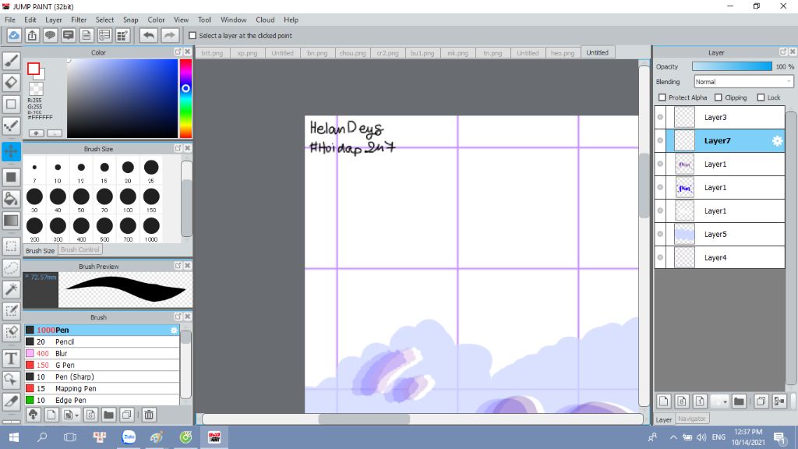Choose brush size 25
The image size is (798, 449).
coord(151,169)
